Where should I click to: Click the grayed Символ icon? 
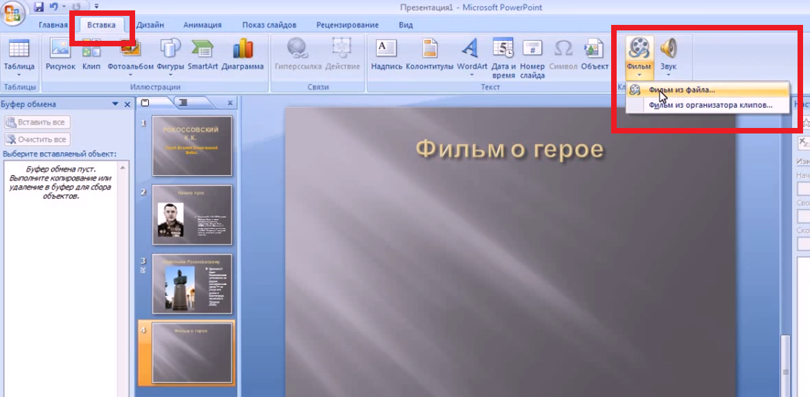[563, 48]
